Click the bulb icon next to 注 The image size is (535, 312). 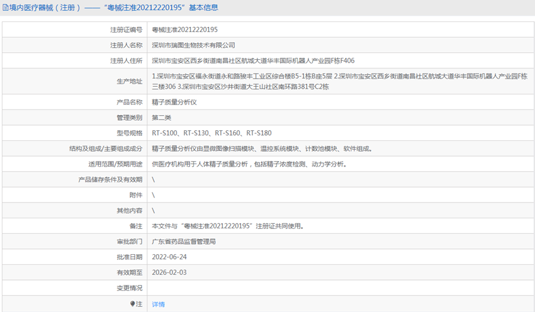132,303
